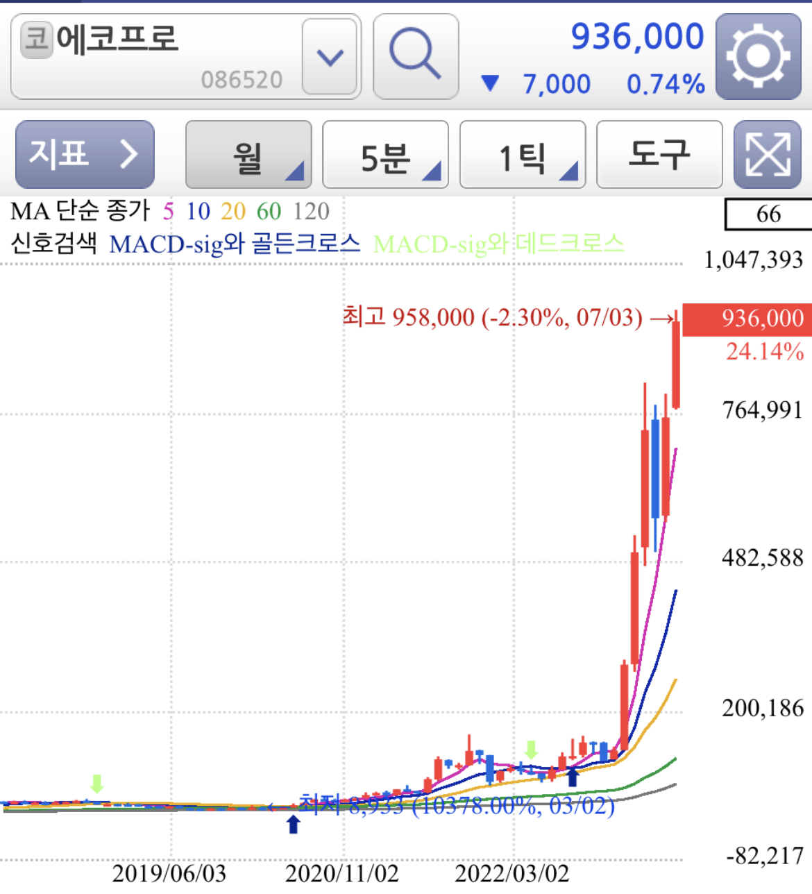Open the stock name dropdown arrow
The image size is (812, 894).
(x=330, y=57)
